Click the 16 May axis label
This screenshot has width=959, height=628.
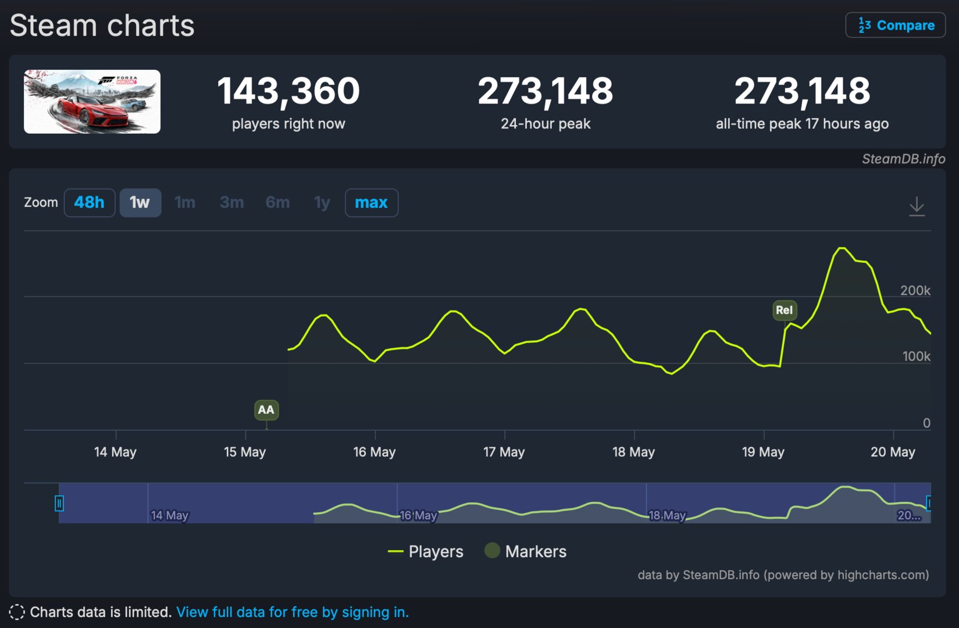click(375, 452)
